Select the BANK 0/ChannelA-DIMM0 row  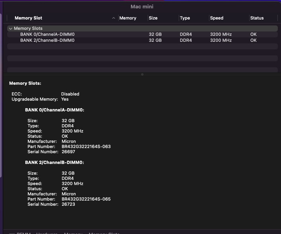pyautogui.click(x=142, y=34)
